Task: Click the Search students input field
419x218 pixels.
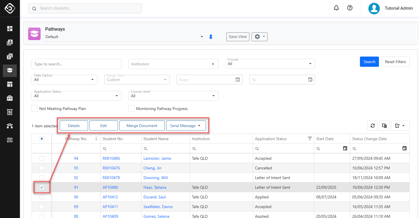Action: click(x=85, y=9)
